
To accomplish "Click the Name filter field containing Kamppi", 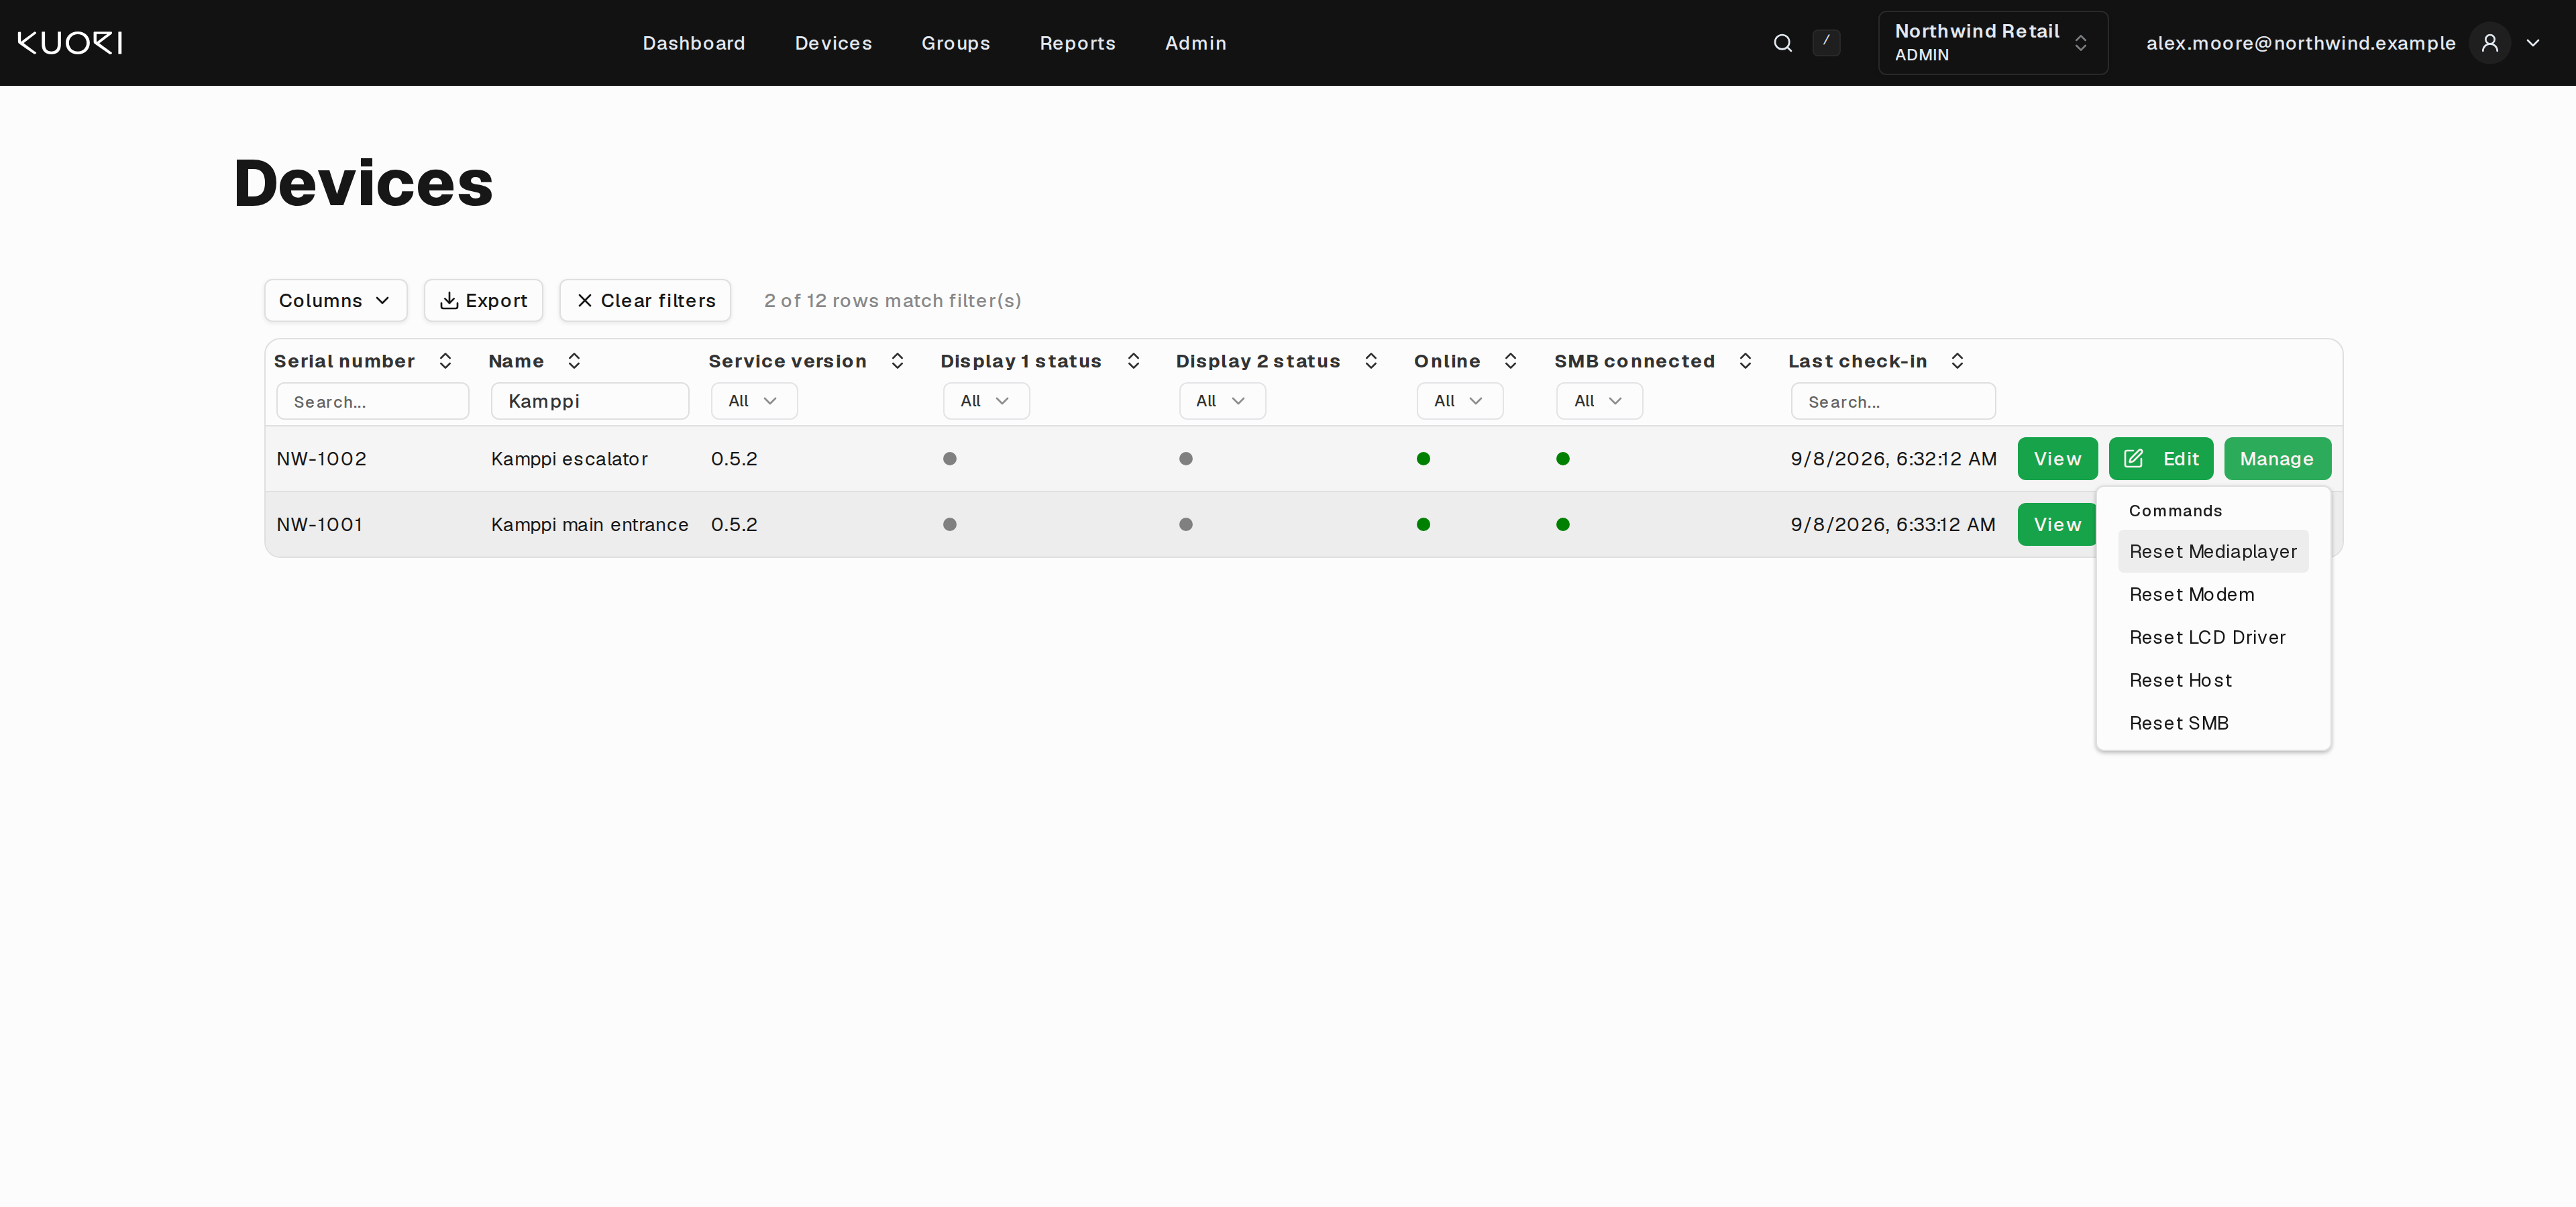I will [590, 402].
